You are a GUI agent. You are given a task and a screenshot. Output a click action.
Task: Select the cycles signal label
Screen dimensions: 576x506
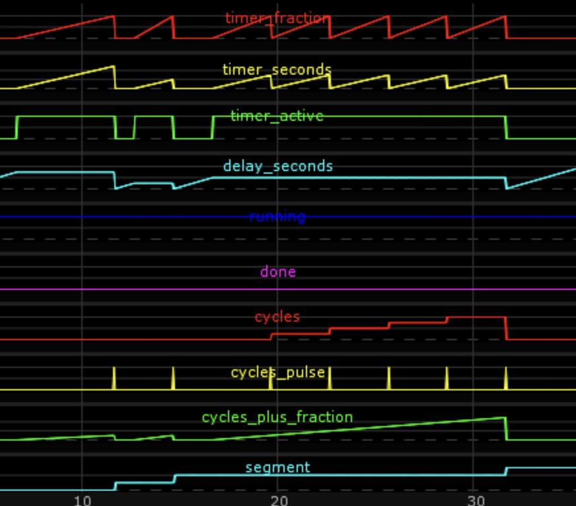click(x=277, y=316)
